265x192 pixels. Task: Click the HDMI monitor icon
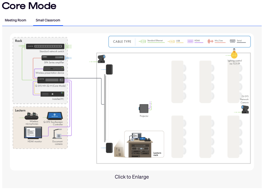click(33, 133)
